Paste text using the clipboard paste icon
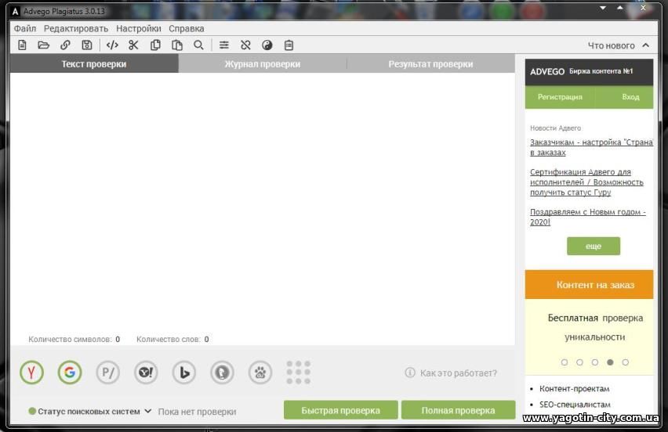 pos(177,45)
